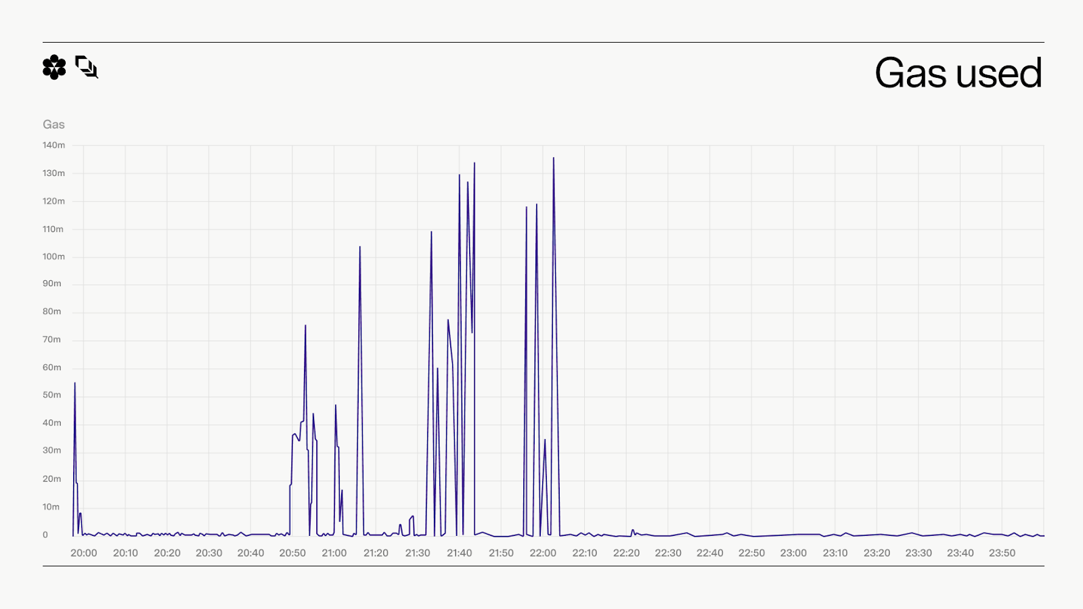Click the 75m spike peak after 20:50
This screenshot has width=1083, height=609.
coord(305,326)
